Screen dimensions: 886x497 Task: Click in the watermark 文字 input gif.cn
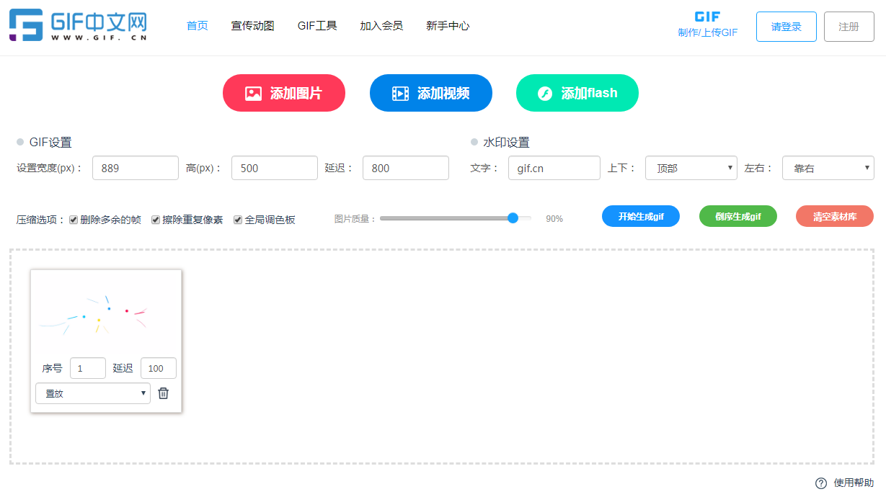click(554, 168)
